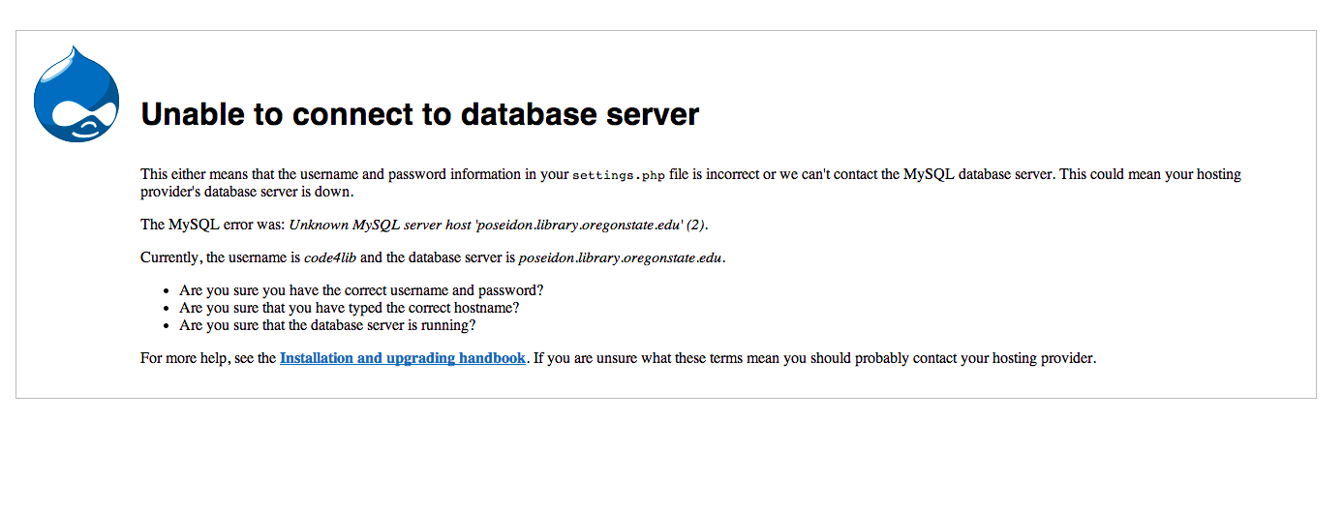1344x513 pixels.
Task: Click the code4lib username text
Action: pos(329,258)
